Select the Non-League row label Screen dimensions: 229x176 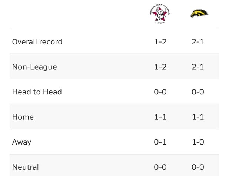coord(34,67)
